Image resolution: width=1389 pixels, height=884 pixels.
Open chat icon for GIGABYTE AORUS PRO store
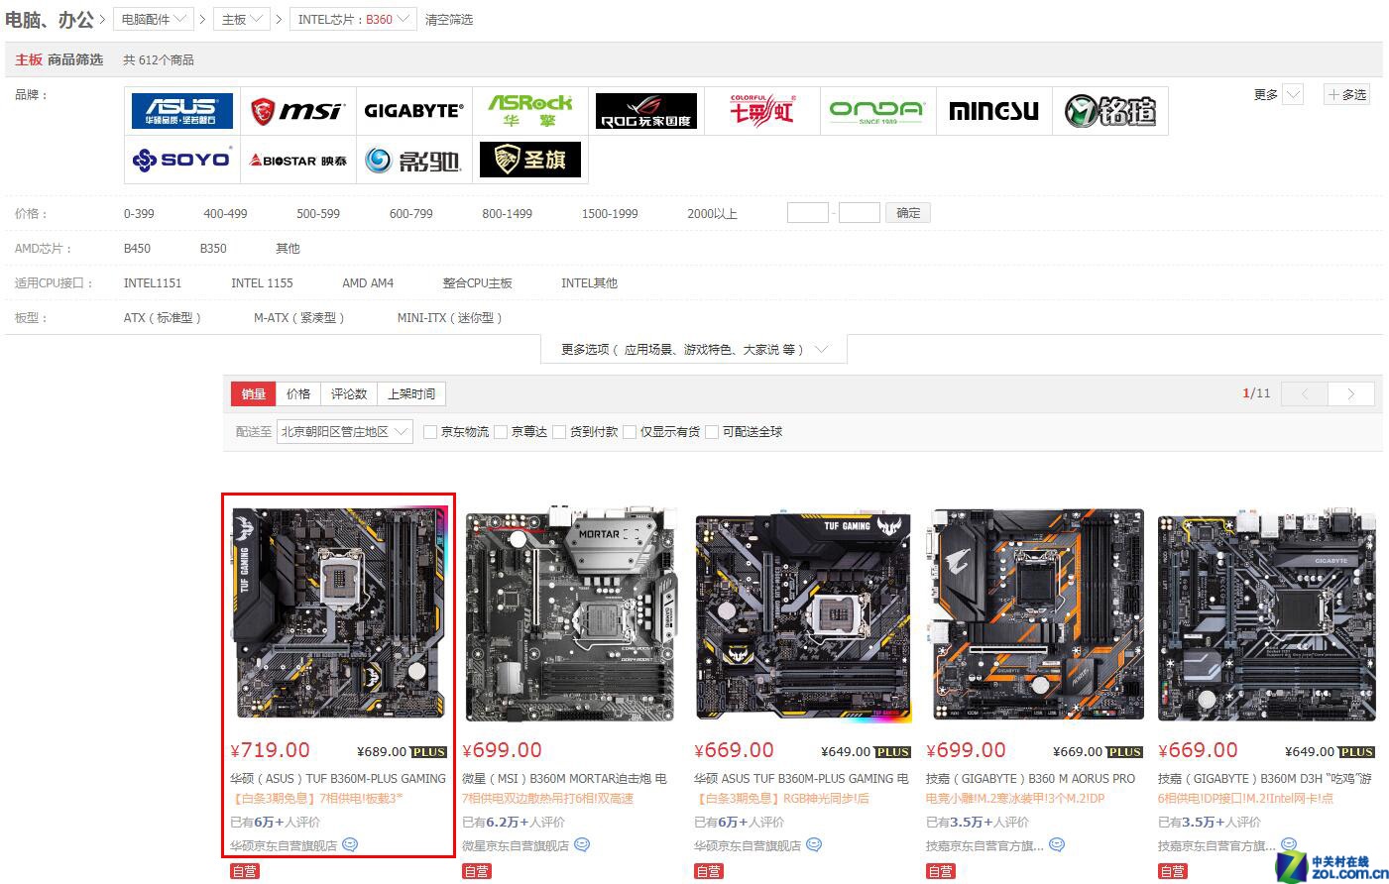1057,845
